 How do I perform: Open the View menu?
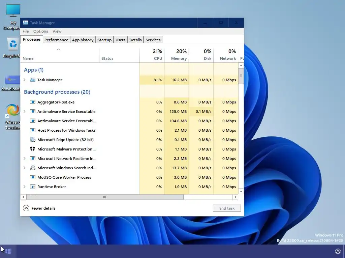tap(57, 31)
